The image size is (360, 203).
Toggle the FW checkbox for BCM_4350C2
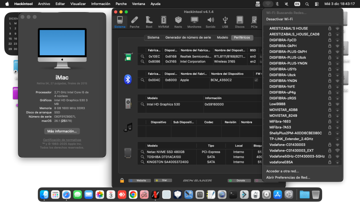pos(256,80)
